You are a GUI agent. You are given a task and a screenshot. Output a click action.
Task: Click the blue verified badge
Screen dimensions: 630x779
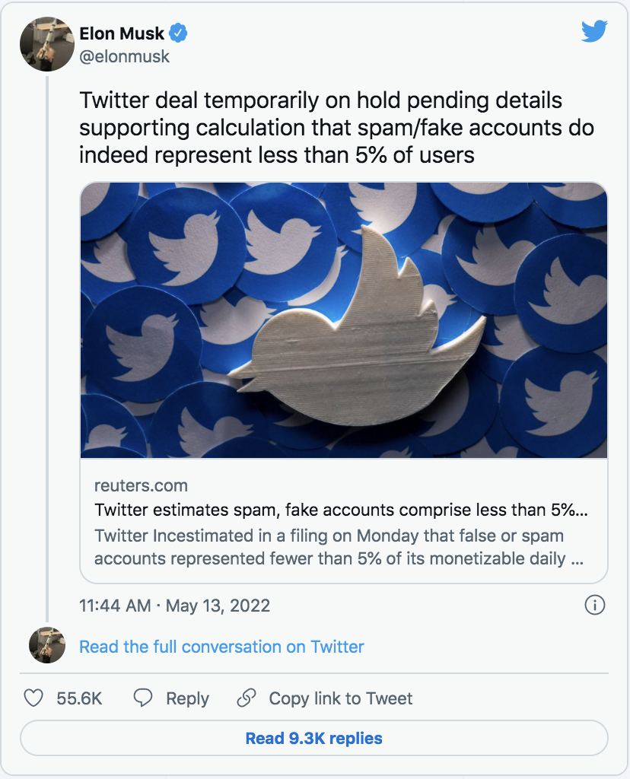[179, 33]
